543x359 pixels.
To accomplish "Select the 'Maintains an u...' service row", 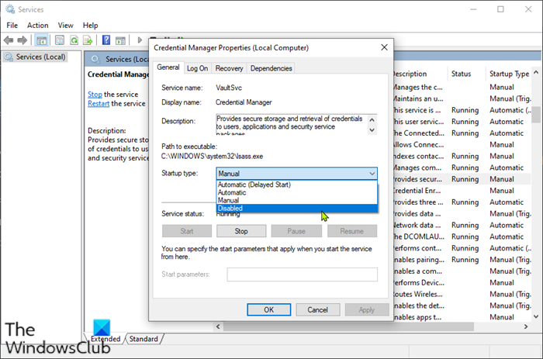I will pyautogui.click(x=462, y=98).
